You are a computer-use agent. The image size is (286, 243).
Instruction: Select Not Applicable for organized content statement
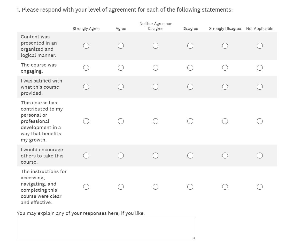tap(260, 46)
